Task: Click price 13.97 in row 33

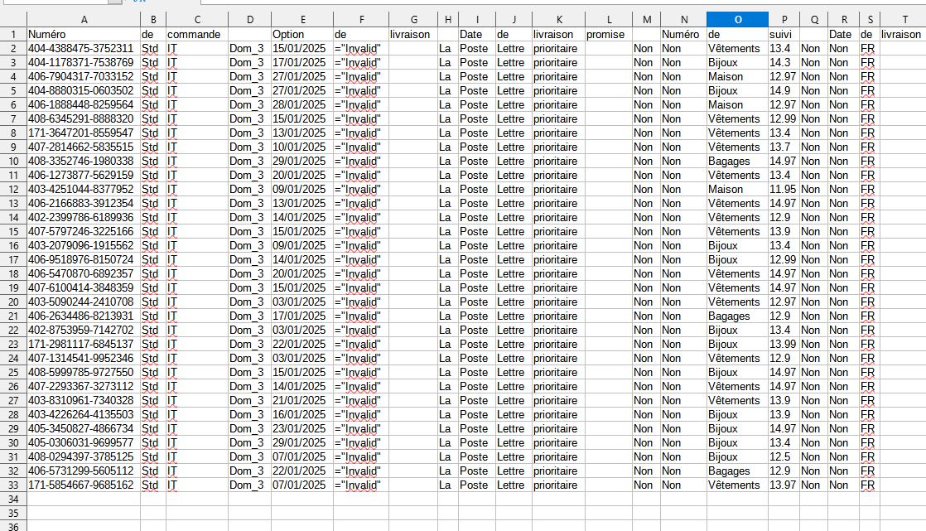Action: (x=783, y=485)
